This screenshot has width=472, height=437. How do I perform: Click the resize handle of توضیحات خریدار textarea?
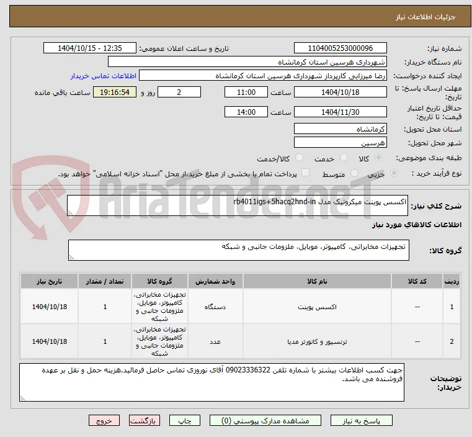[22, 398]
